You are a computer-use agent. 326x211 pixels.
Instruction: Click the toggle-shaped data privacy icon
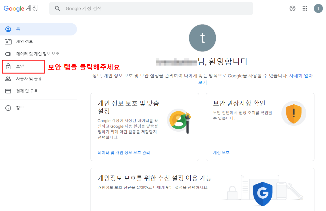pos(8,54)
